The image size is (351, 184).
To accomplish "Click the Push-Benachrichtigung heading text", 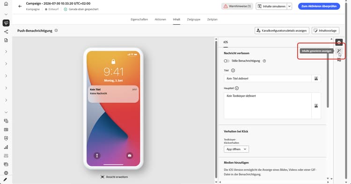I will click(35, 31).
